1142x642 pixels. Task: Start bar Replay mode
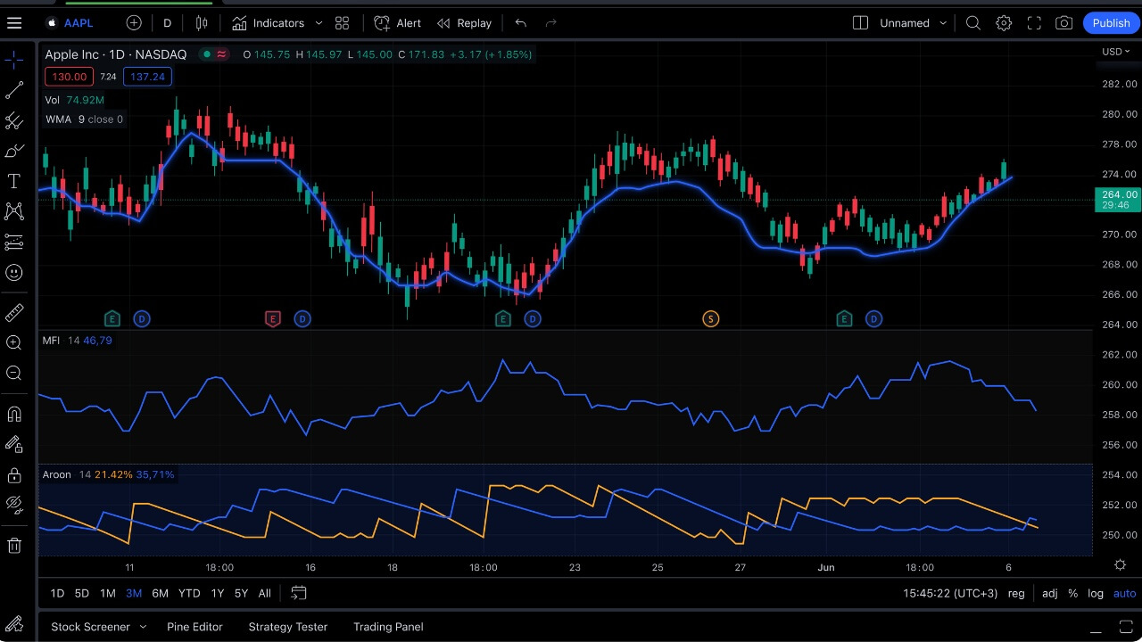pyautogui.click(x=464, y=23)
